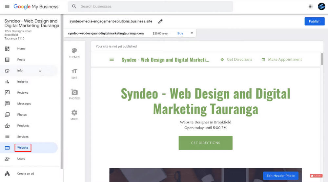328x182 pixels.
Task: Click syndeo-media-engagement-solutions.business.site address
Action: pos(111,21)
